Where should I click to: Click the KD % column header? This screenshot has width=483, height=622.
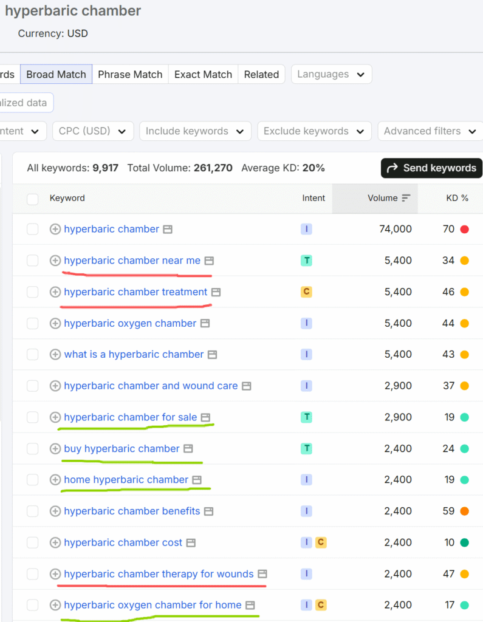tap(457, 198)
